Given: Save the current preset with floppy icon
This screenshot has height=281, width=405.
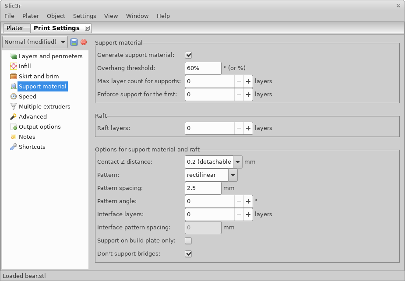Looking at the screenshot, I should coord(74,42).
